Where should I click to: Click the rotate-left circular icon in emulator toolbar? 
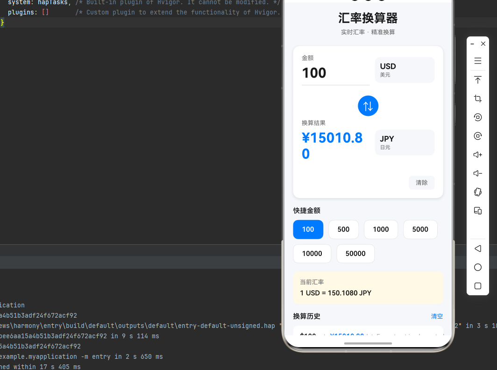pos(478,117)
